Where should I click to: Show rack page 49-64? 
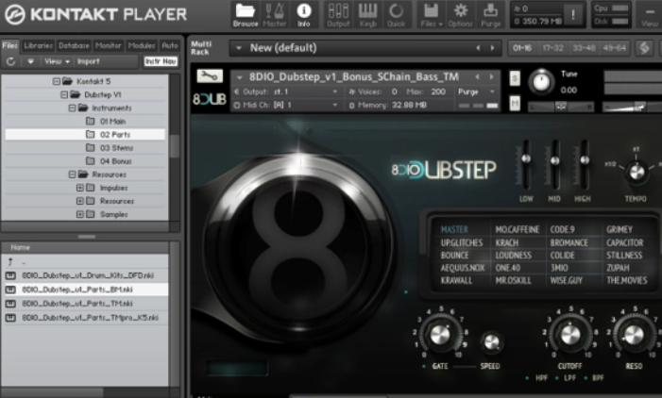[614, 48]
